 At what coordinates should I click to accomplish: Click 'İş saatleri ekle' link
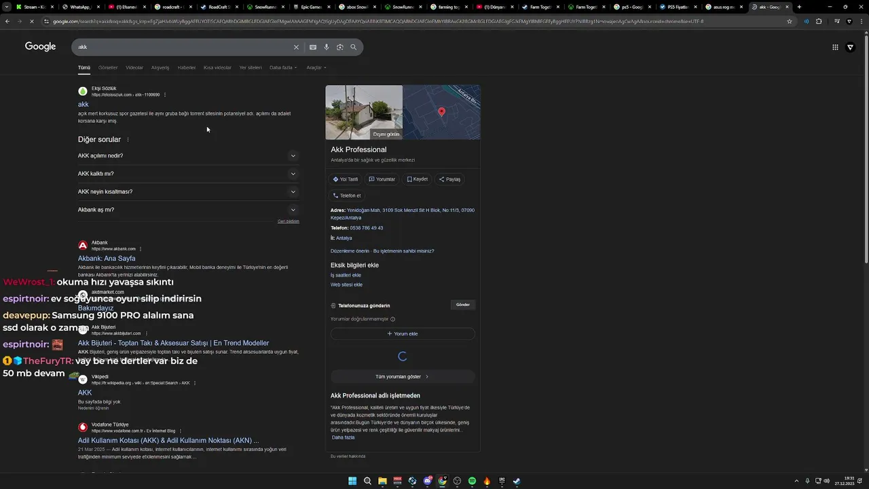346,275
